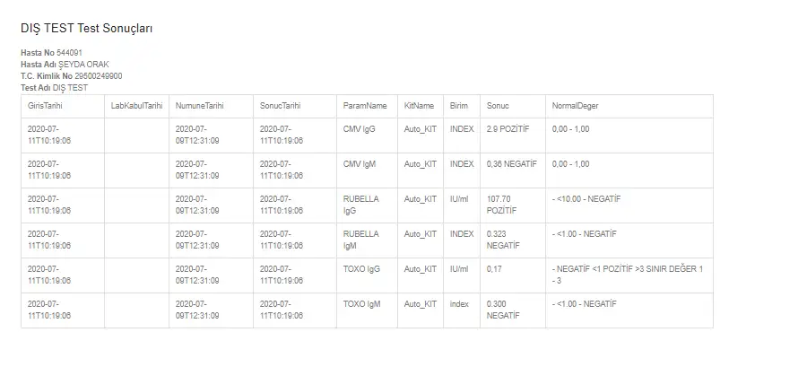Click the NormalDeger column header

(x=576, y=106)
